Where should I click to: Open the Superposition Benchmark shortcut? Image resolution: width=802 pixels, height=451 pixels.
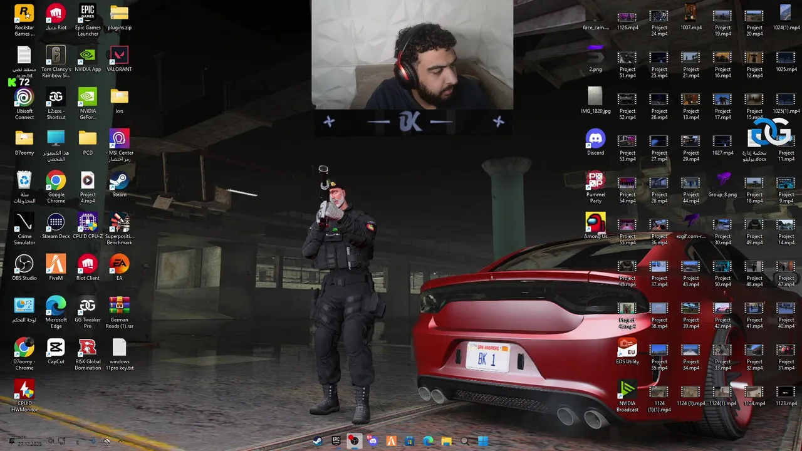click(119, 229)
